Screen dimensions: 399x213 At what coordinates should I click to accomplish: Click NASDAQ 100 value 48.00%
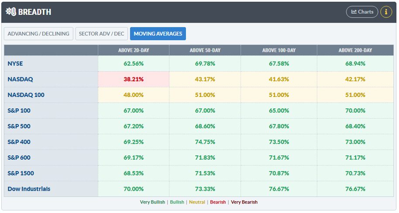[134, 95]
